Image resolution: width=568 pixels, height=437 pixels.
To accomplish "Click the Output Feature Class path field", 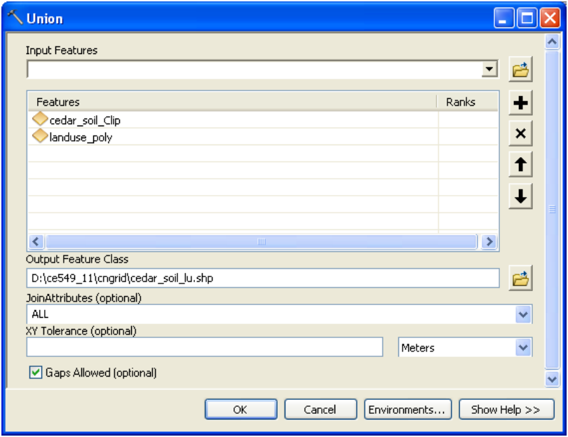I will 263,278.
